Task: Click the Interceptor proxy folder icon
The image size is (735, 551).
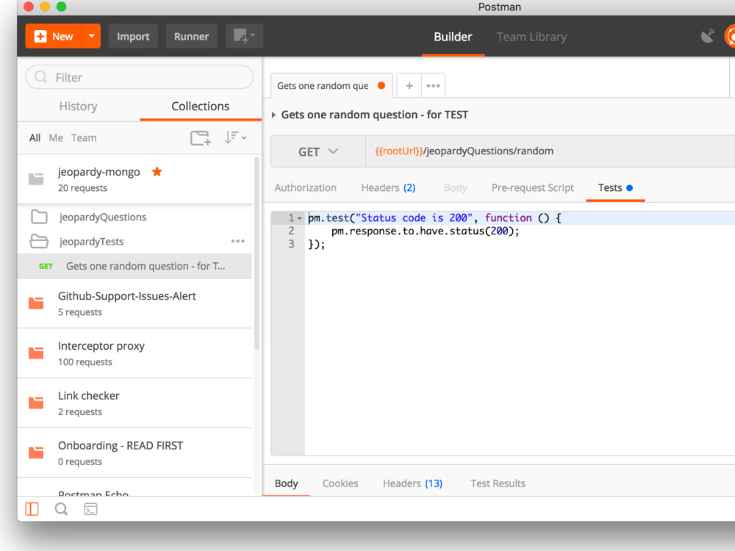Action: pos(36,353)
